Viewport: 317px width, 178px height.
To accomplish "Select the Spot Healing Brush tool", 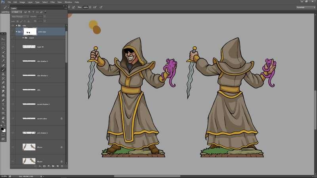I will pyautogui.click(x=3, y=65).
